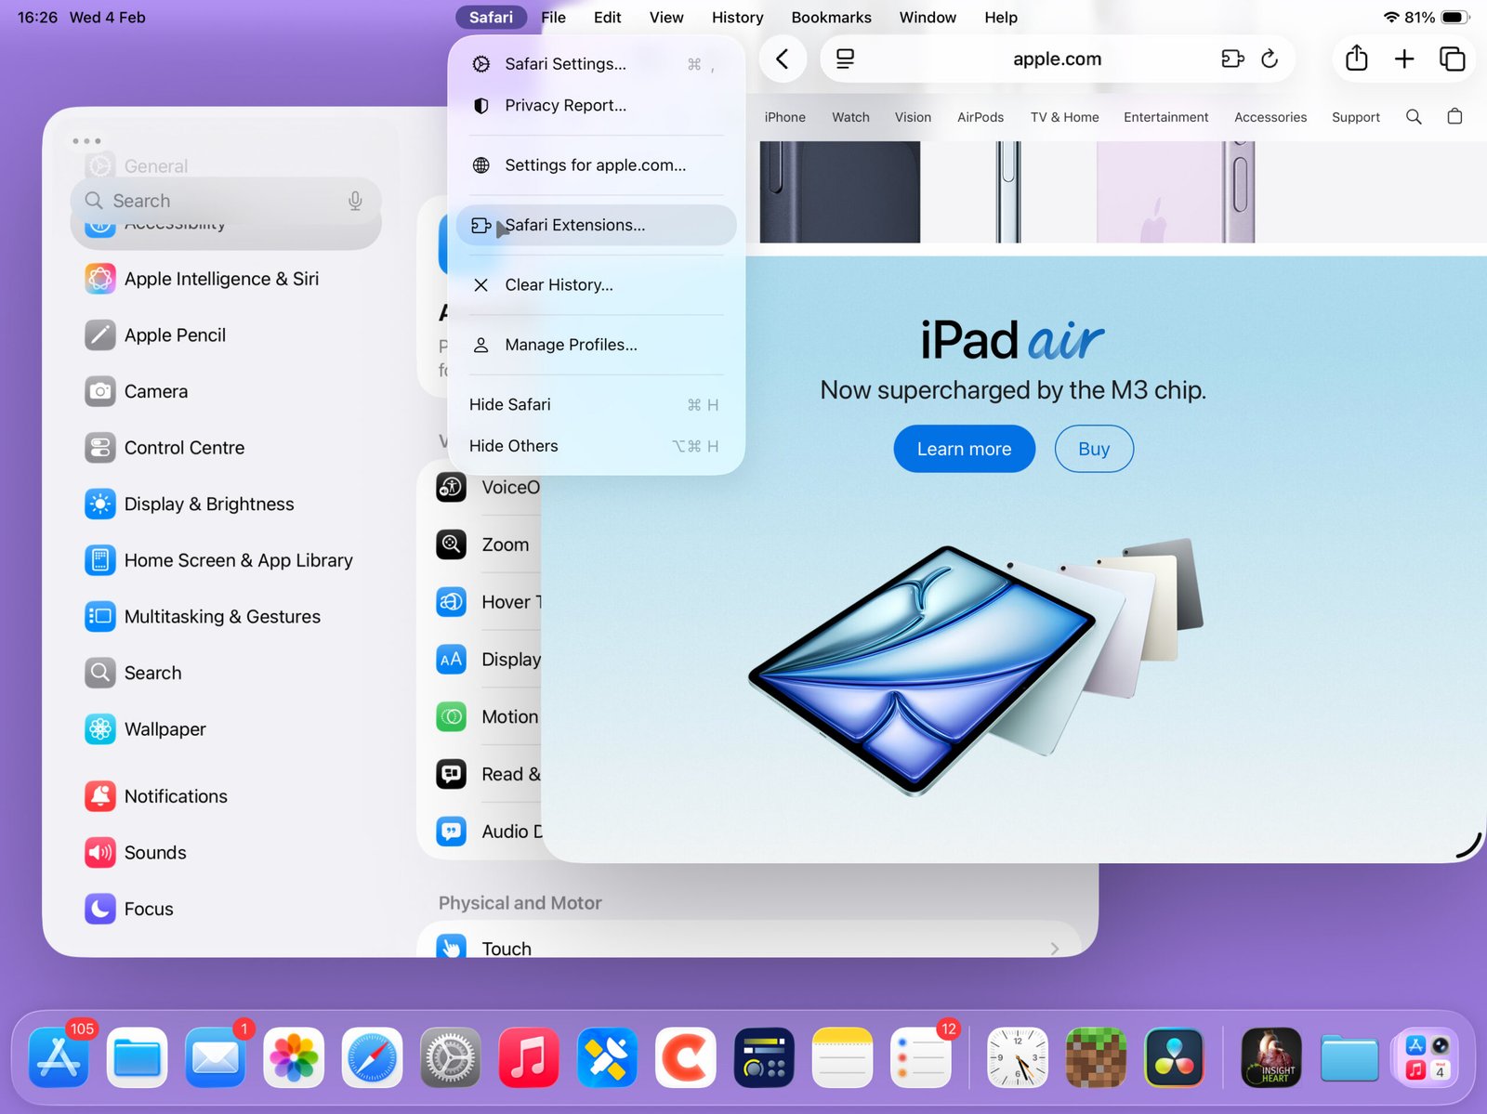
Task: Click the search magnifier on apple.com
Action: (x=1414, y=117)
